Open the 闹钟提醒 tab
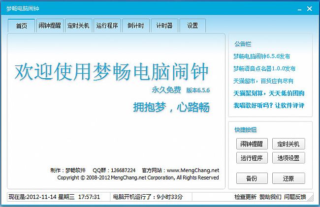 50,26
